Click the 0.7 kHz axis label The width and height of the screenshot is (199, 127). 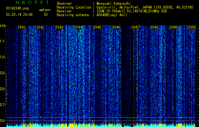(3, 105)
